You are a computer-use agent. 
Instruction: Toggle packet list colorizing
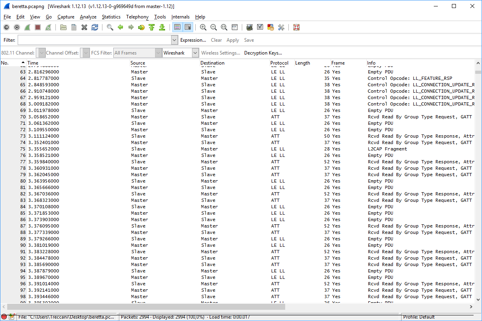point(177,27)
